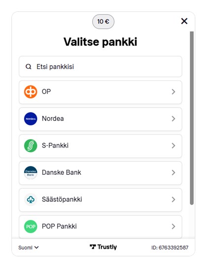Open the Suomi language dropdown
The width and height of the screenshot is (212, 269).
coord(29,248)
